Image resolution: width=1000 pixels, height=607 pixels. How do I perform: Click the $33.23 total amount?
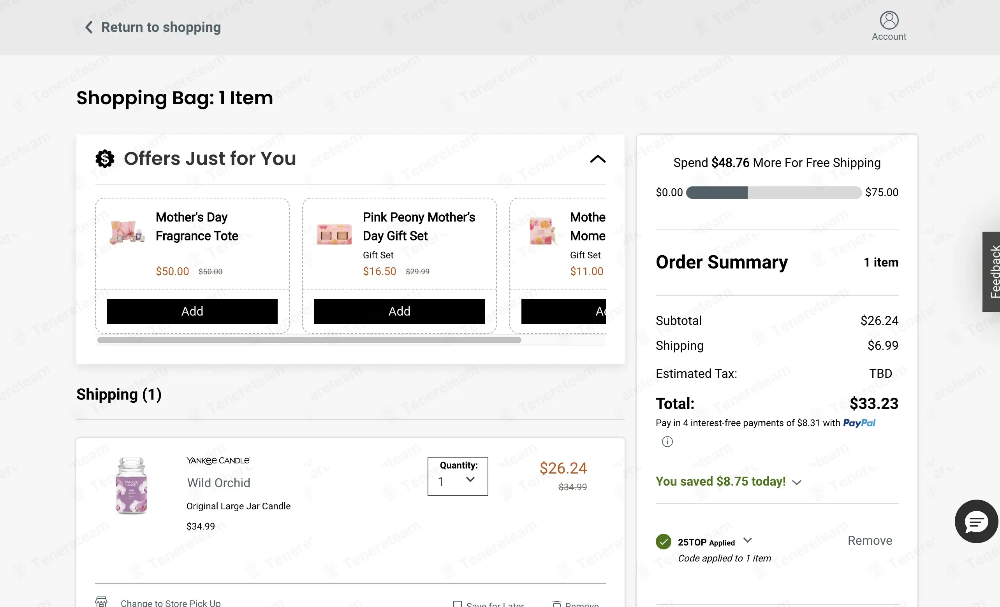point(874,403)
